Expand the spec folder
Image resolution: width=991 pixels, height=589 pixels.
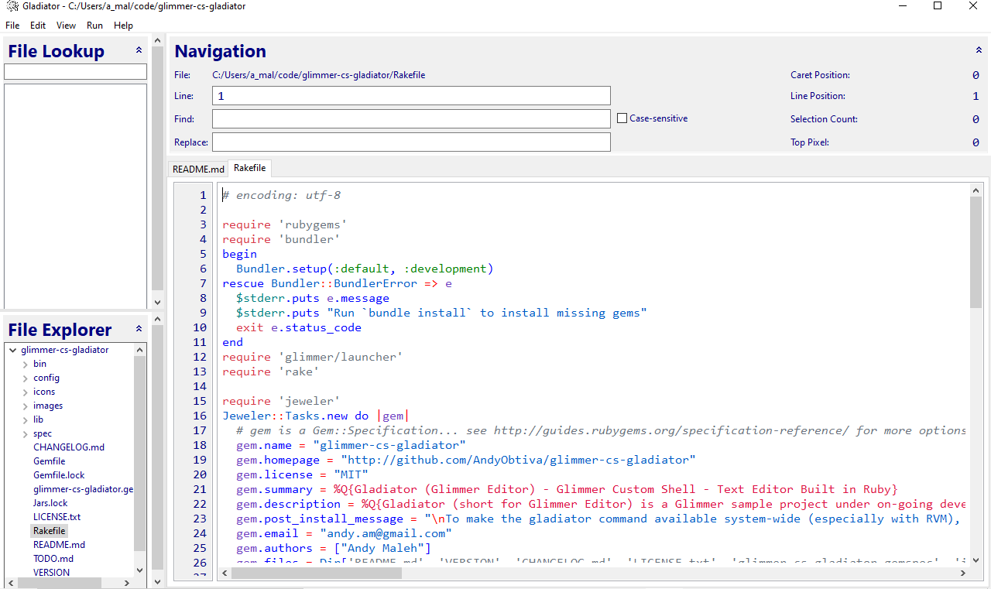pos(25,433)
